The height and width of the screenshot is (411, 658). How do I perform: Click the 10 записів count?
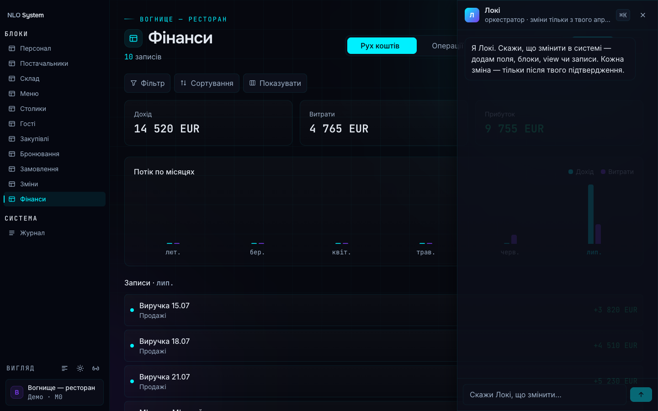pyautogui.click(x=143, y=57)
